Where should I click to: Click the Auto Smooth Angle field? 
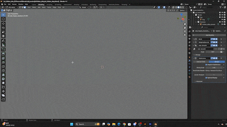[x=212, y=52]
